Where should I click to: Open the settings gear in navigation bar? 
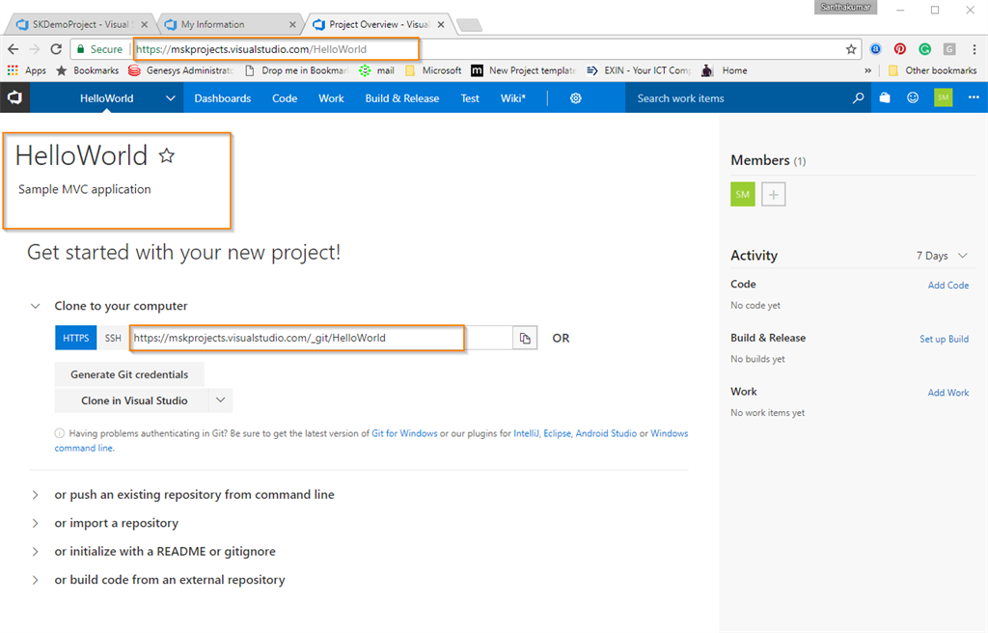pyautogui.click(x=575, y=98)
